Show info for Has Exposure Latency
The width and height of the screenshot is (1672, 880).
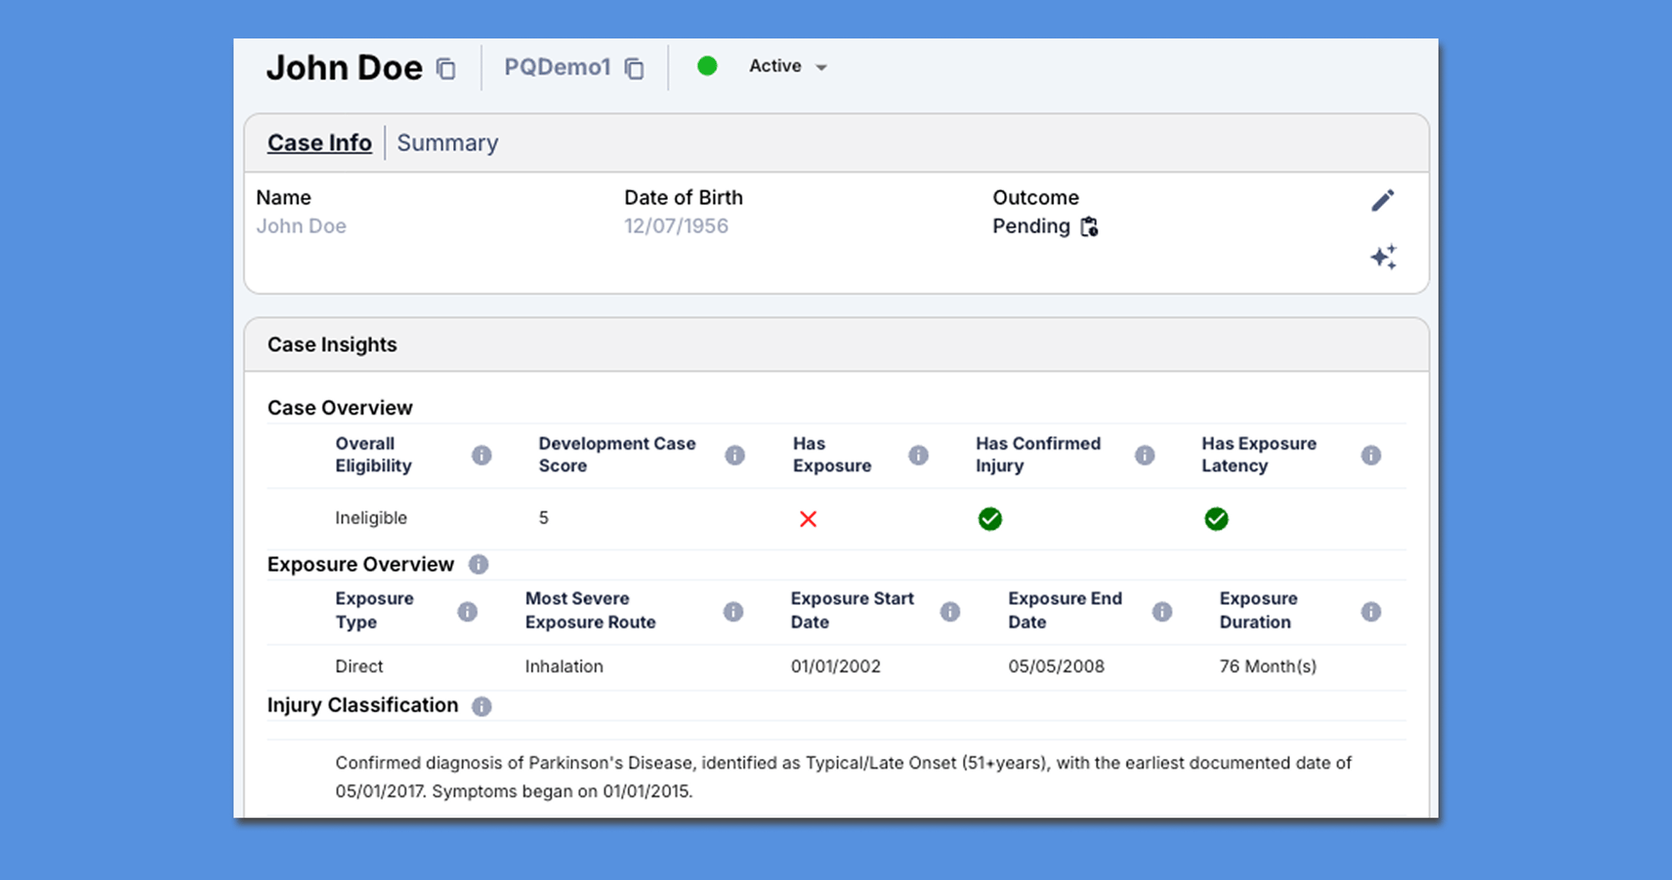1371,455
